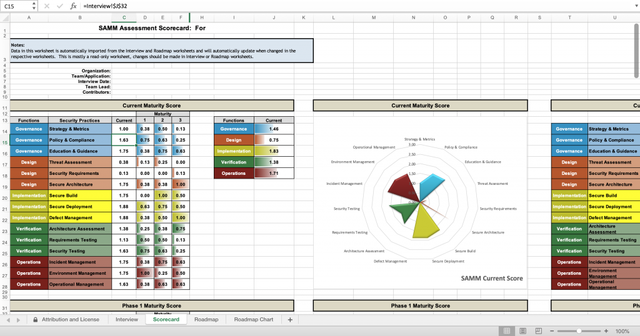
Task: Click the Insert Function fx icon
Action: 73,6
